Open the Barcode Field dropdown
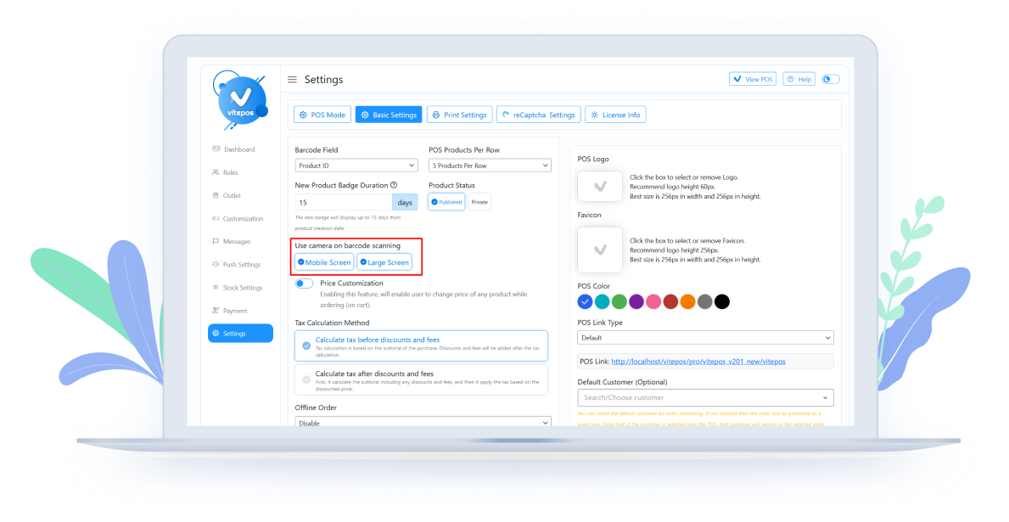This screenshot has height=522, width=1009. [x=356, y=166]
